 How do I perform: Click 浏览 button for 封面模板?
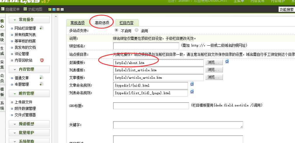click(x=214, y=62)
